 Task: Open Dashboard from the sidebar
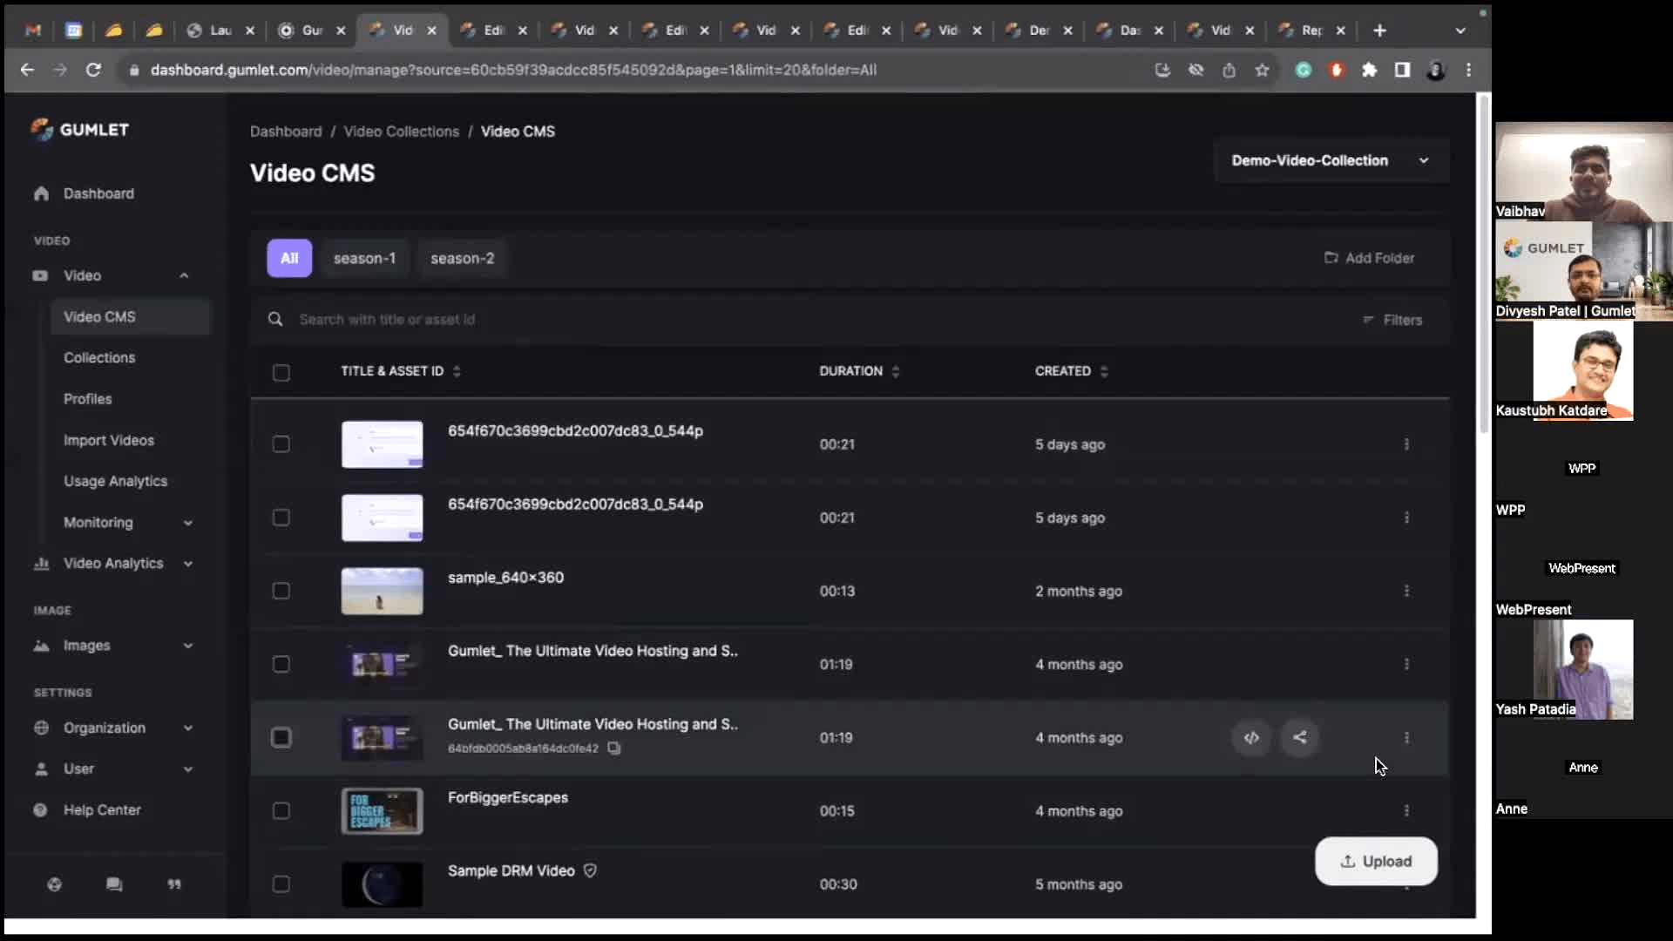98,193
